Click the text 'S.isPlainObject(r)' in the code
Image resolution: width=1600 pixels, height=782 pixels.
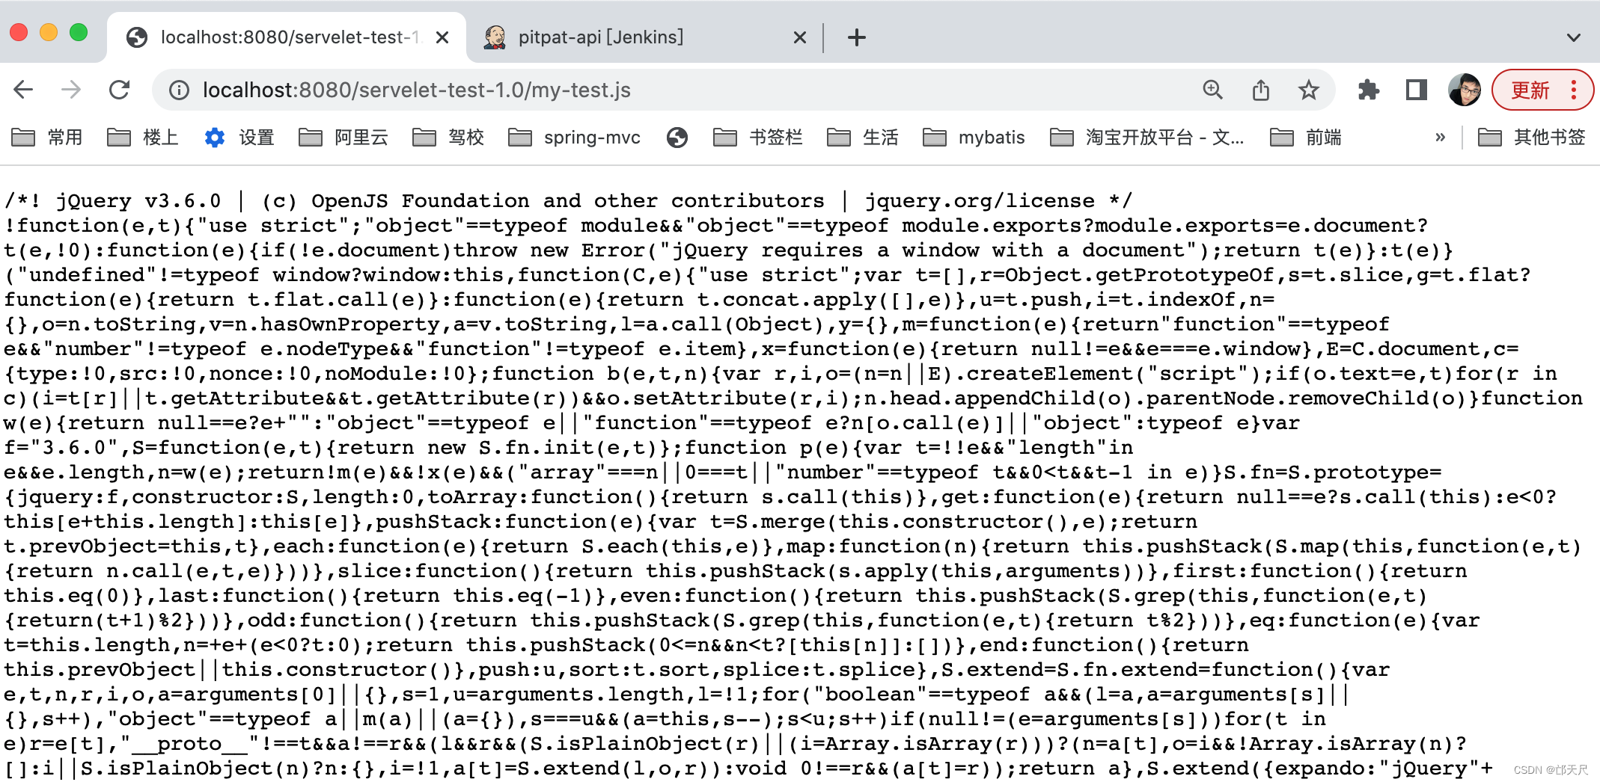tap(644, 744)
